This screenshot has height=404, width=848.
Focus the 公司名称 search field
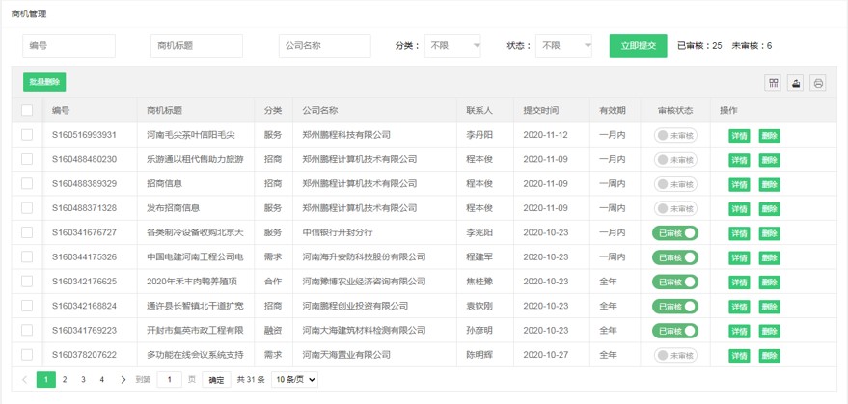tap(325, 46)
